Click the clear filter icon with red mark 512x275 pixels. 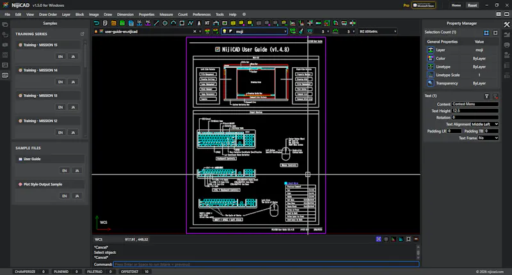[495, 96]
